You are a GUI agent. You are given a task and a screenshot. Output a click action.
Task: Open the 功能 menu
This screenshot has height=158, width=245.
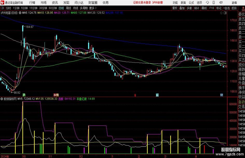click(x=175, y=3)
